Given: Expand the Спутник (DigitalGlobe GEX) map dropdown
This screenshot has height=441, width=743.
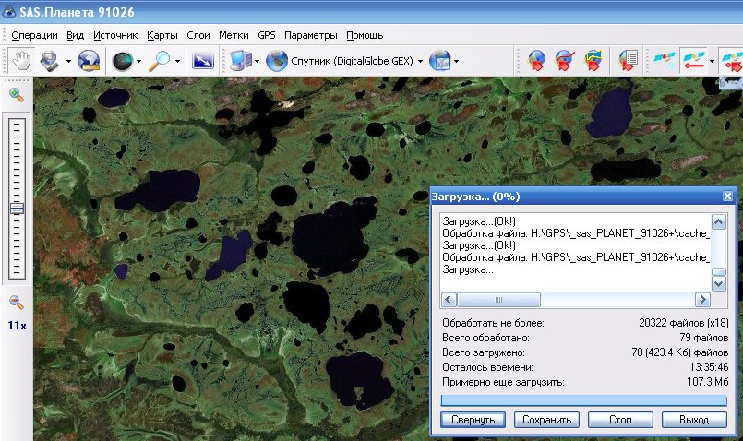Looking at the screenshot, I should tap(420, 62).
